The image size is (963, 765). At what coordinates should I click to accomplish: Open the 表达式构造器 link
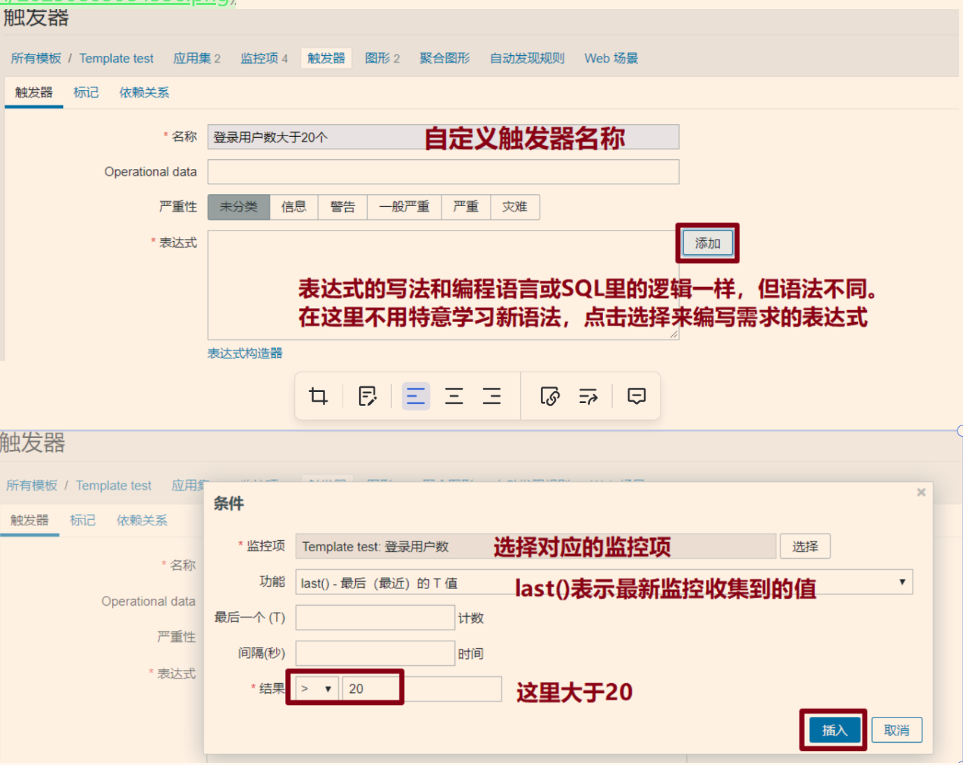pos(245,353)
